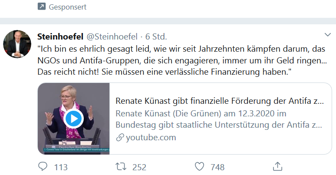This screenshot has width=336, height=175.
Task: Open the share tweet icon
Action: click(x=277, y=166)
